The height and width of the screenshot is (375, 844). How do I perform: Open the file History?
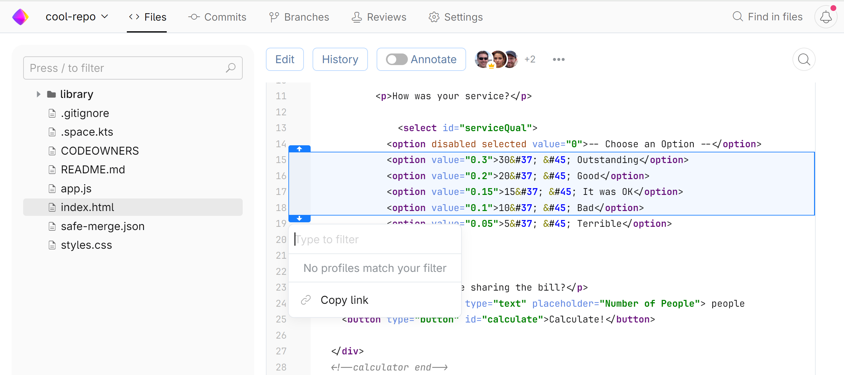tap(340, 59)
